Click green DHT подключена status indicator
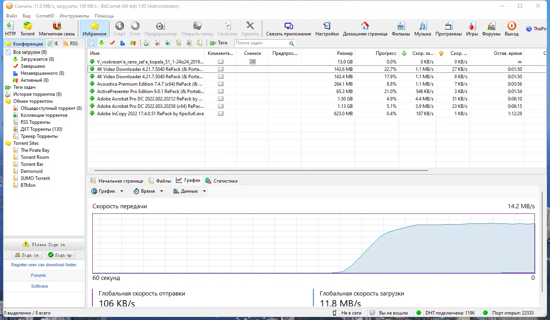Viewport: 550px width, 320px height. [419, 313]
